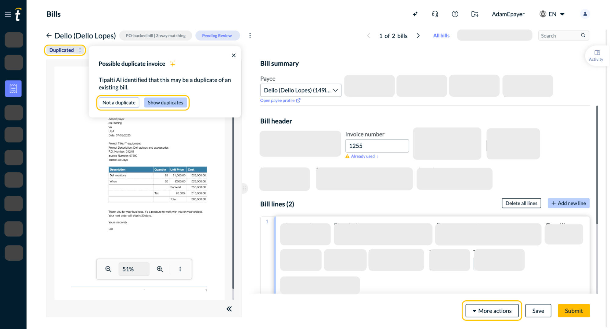The width and height of the screenshot is (610, 329).
Task: Click the invoice document preview
Action: point(139,183)
